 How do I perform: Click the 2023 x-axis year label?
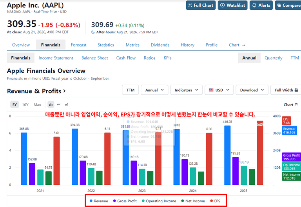142,191
